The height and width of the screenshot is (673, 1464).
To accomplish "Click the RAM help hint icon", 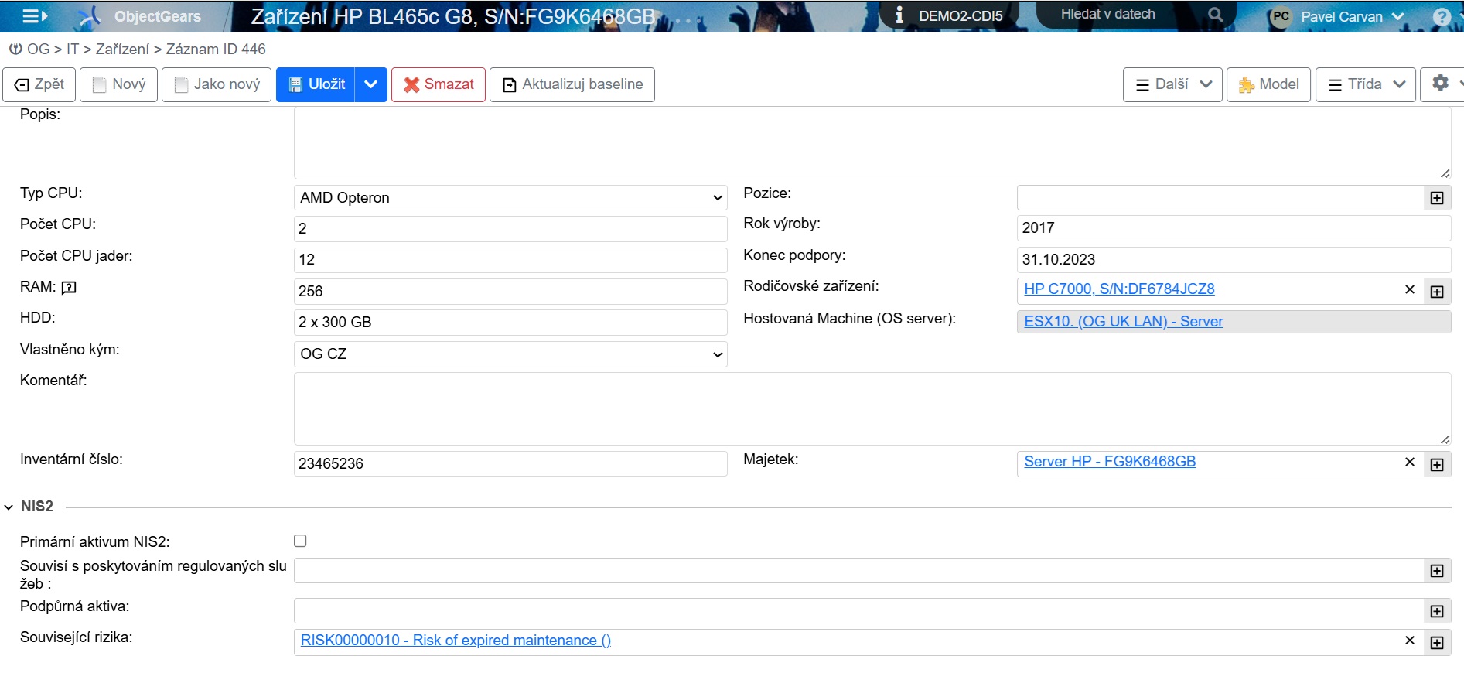I will (69, 288).
